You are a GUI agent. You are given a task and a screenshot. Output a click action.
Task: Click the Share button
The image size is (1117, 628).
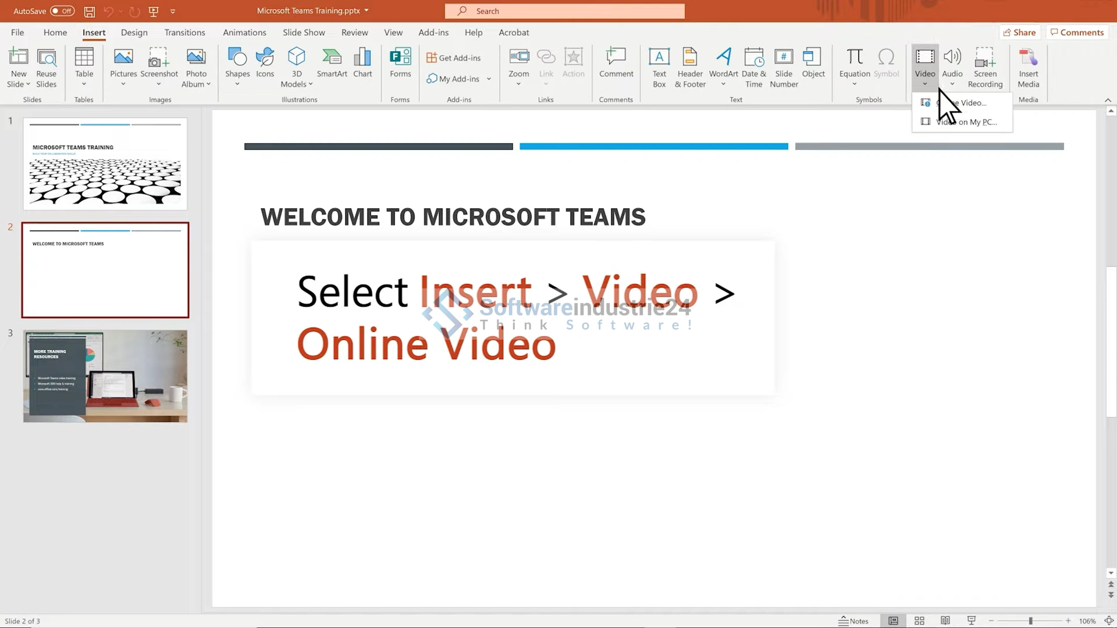coord(1019,33)
